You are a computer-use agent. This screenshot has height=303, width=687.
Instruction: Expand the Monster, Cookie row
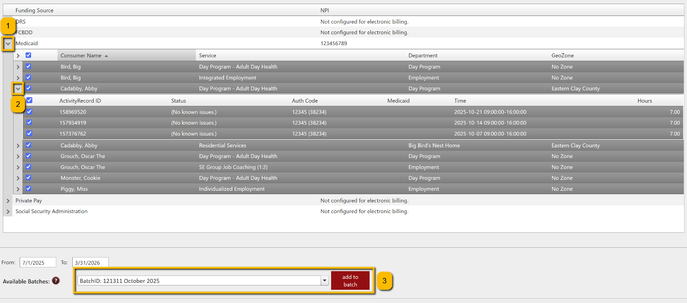tap(18, 178)
